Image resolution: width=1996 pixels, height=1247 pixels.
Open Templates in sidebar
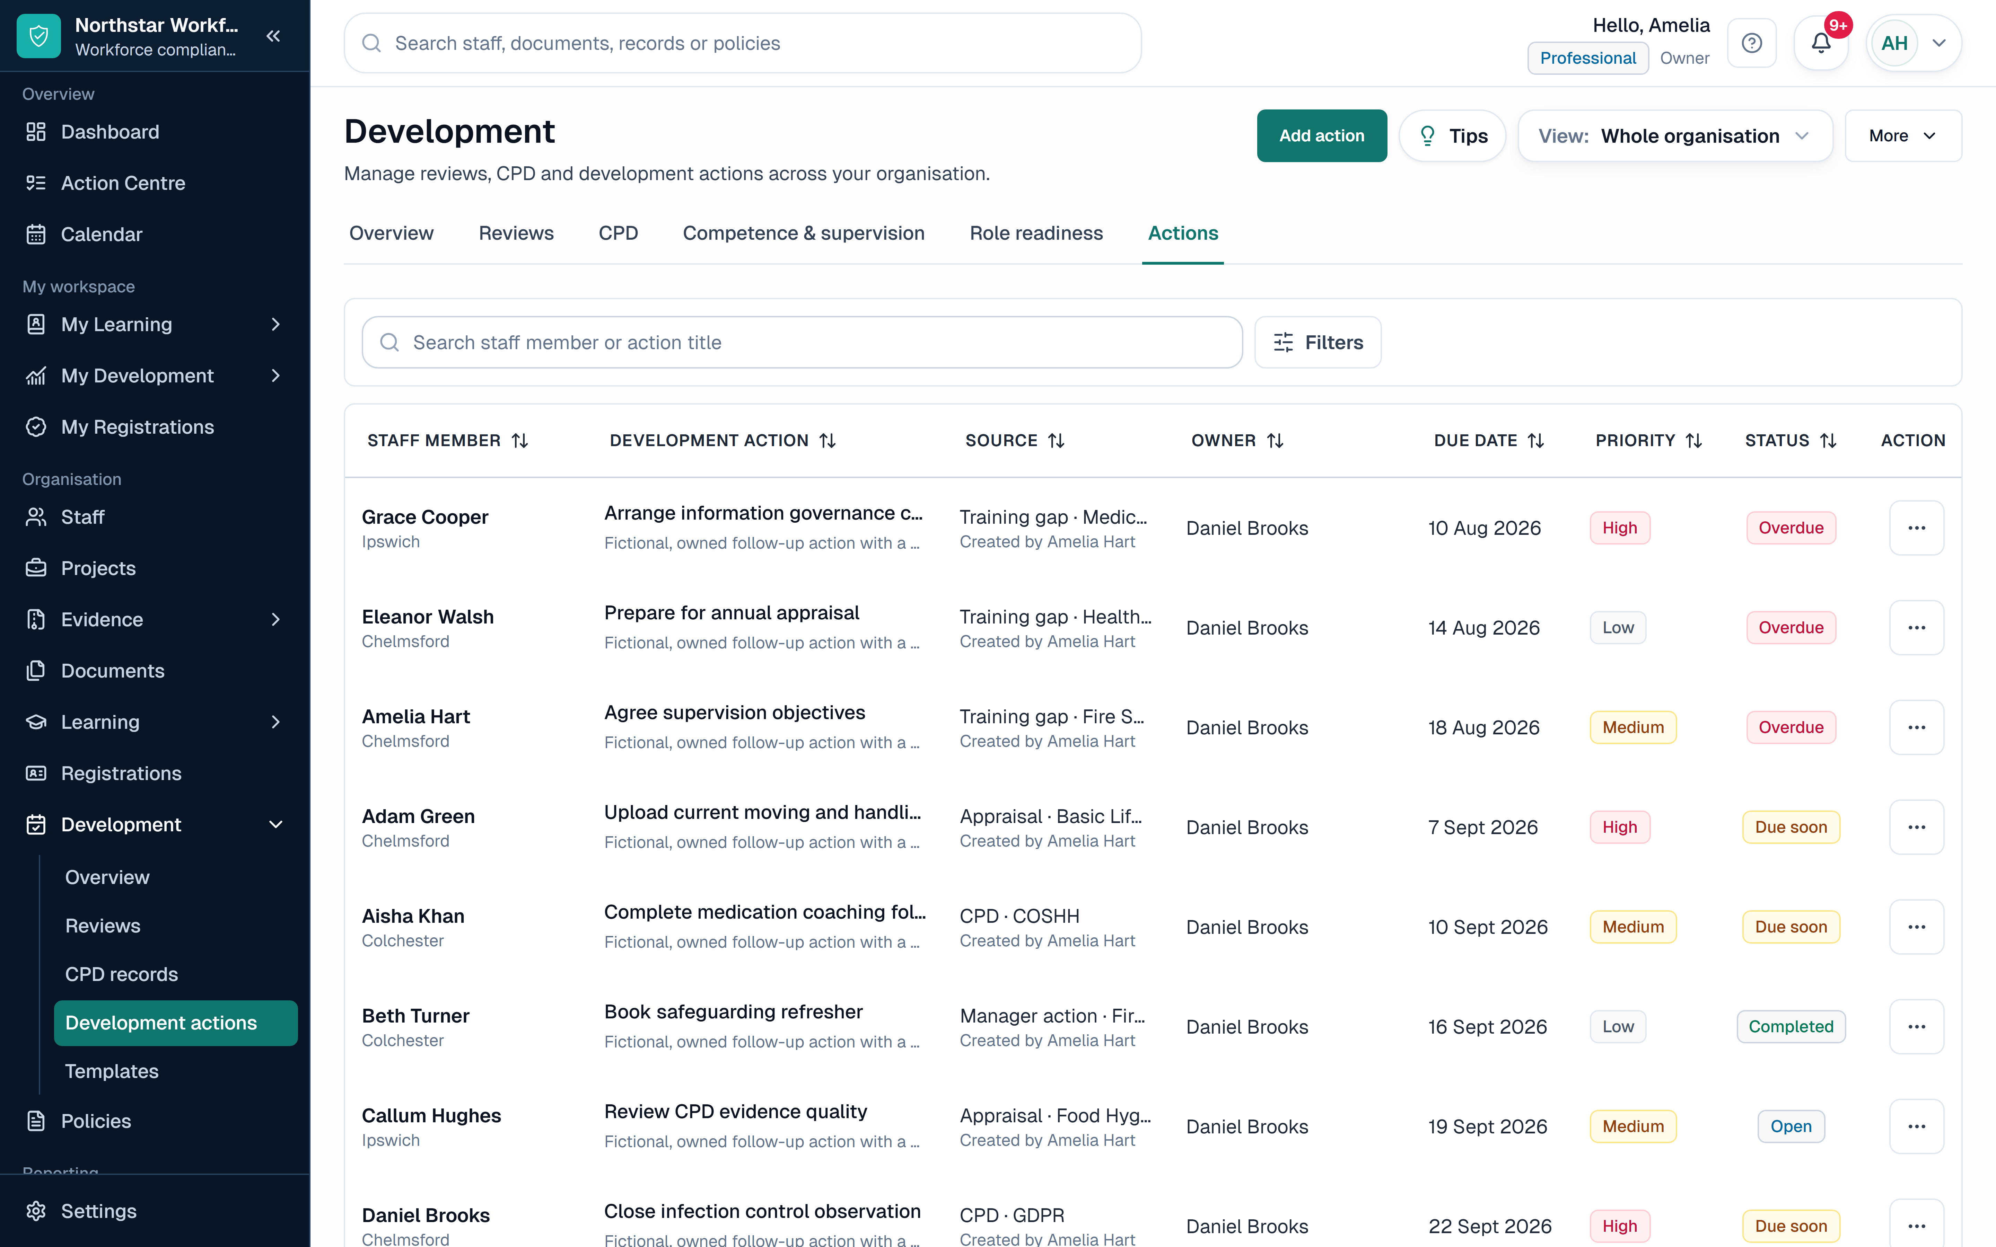[x=176, y=1071]
